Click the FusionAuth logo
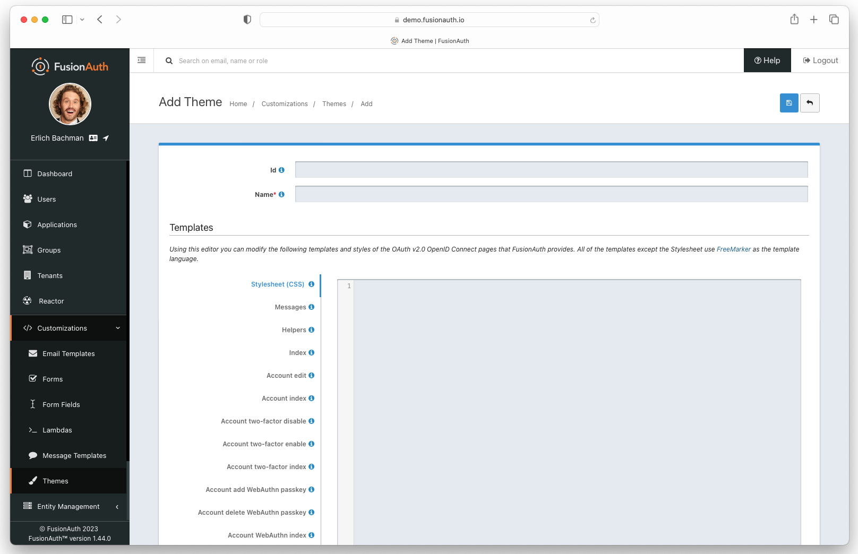This screenshot has width=858, height=554. click(70, 66)
